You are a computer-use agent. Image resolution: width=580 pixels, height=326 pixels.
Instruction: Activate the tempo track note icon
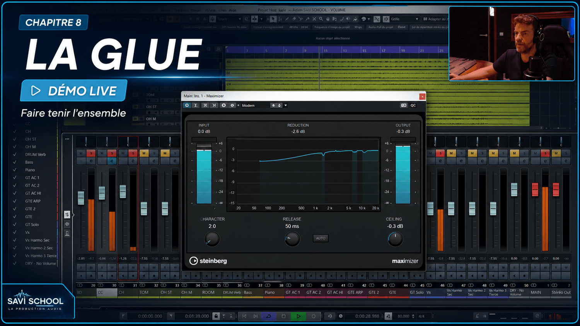(x=388, y=316)
